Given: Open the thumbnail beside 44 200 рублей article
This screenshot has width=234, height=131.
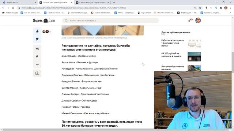Looking at the screenshot, I should [x=194, y=57].
